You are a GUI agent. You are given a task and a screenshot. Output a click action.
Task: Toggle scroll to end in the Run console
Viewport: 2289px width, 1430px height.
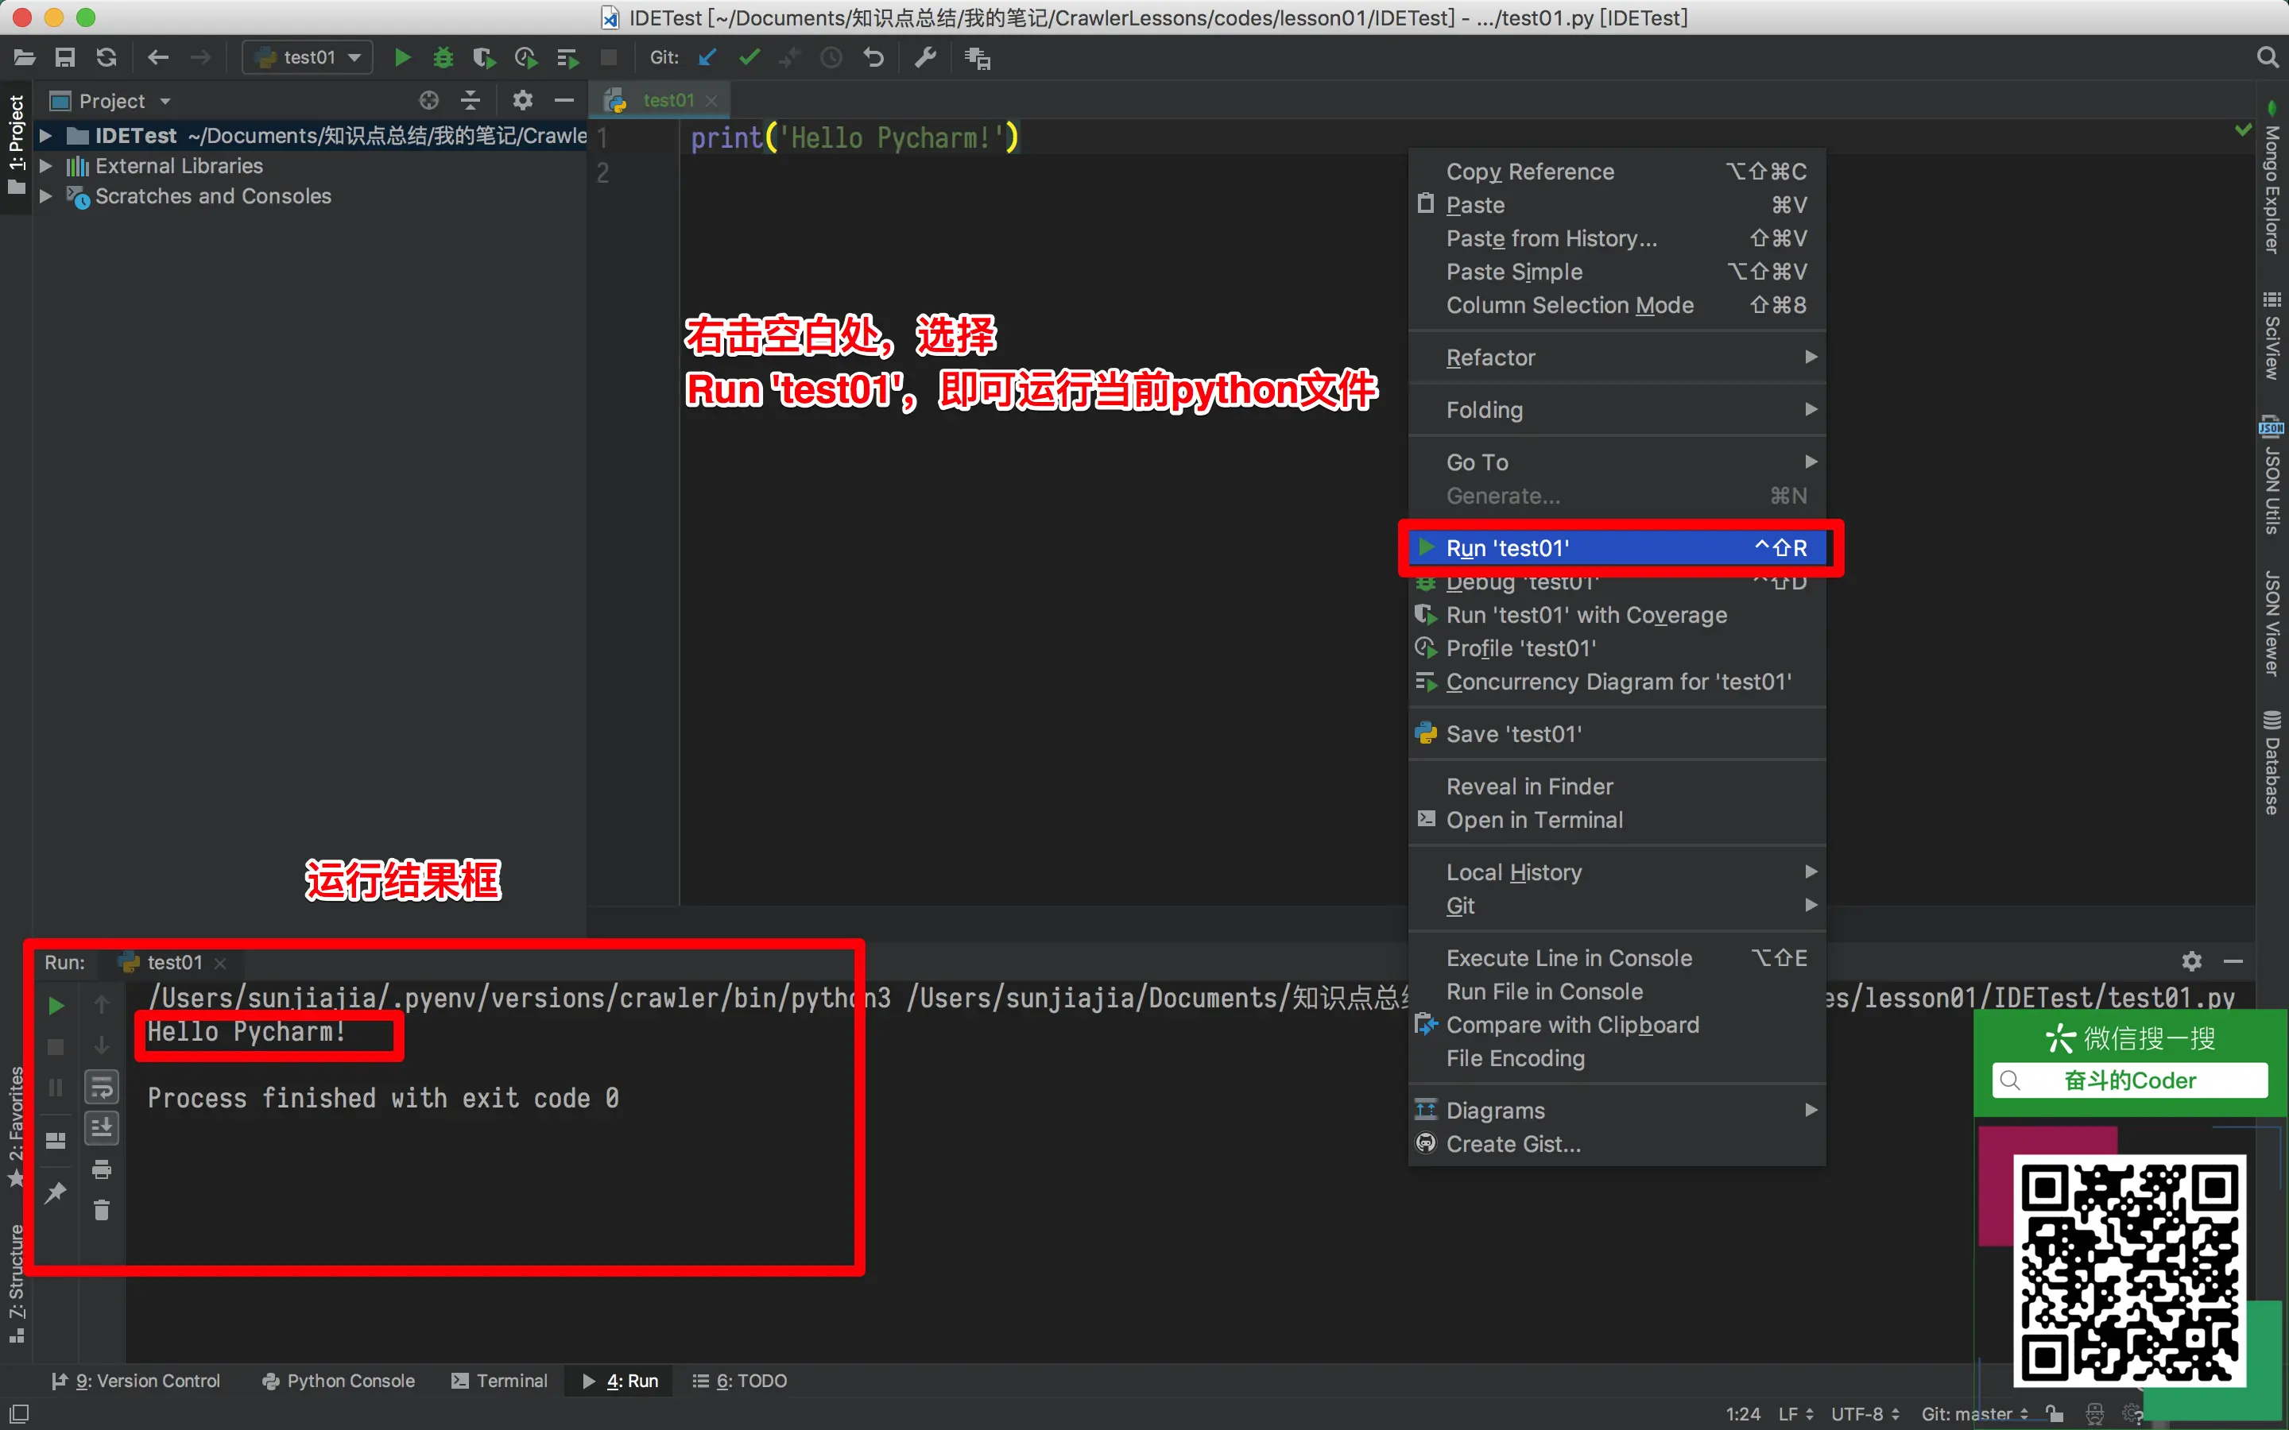(x=103, y=1127)
